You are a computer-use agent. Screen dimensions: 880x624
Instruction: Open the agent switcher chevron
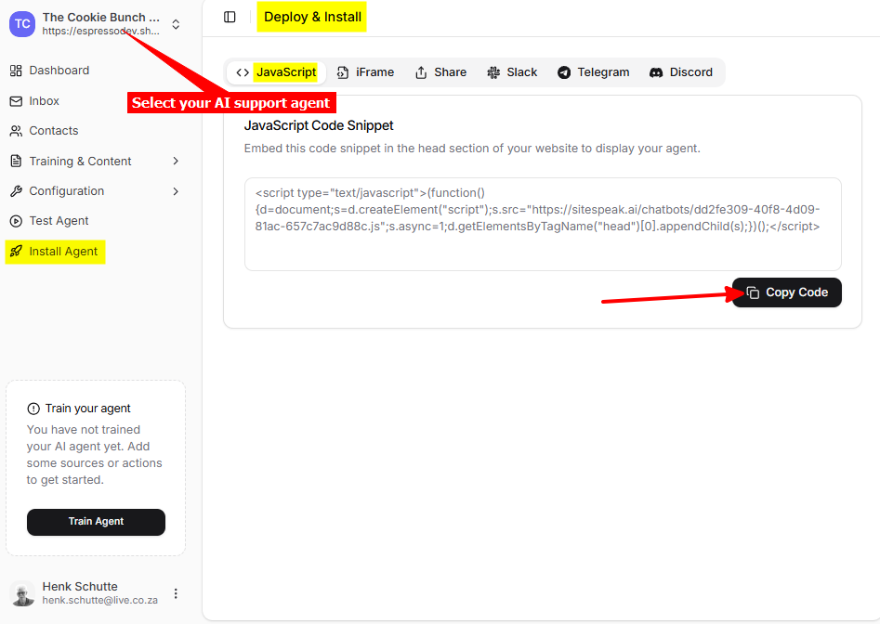(176, 24)
